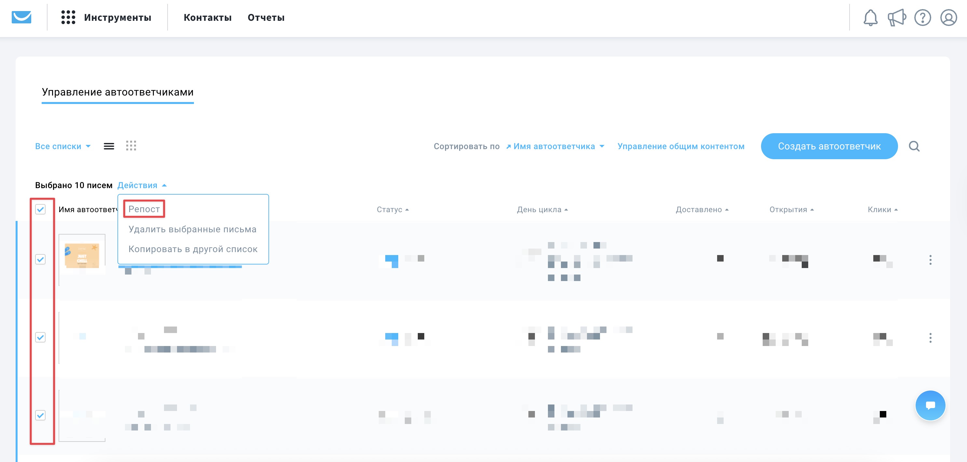The height and width of the screenshot is (462, 967).
Task: Uncheck the first autoresponder row checkbox
Action: [x=41, y=259]
